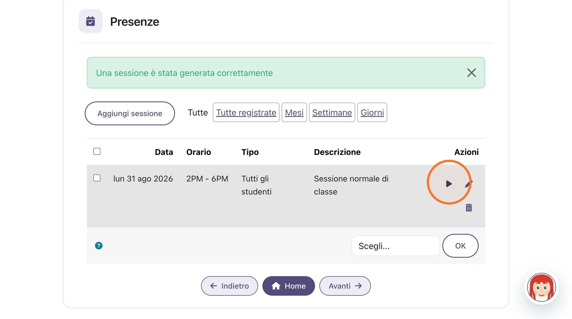The height and width of the screenshot is (319, 572).
Task: Click the Home button
Action: coord(289,286)
